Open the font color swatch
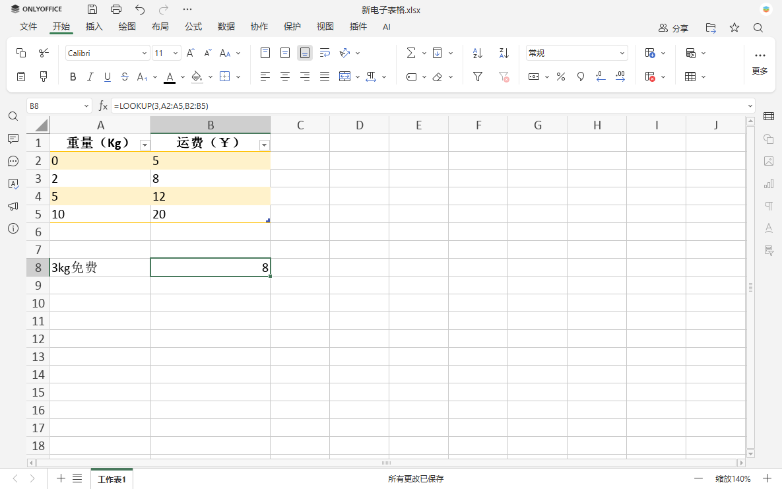The image size is (782, 489). click(x=170, y=77)
